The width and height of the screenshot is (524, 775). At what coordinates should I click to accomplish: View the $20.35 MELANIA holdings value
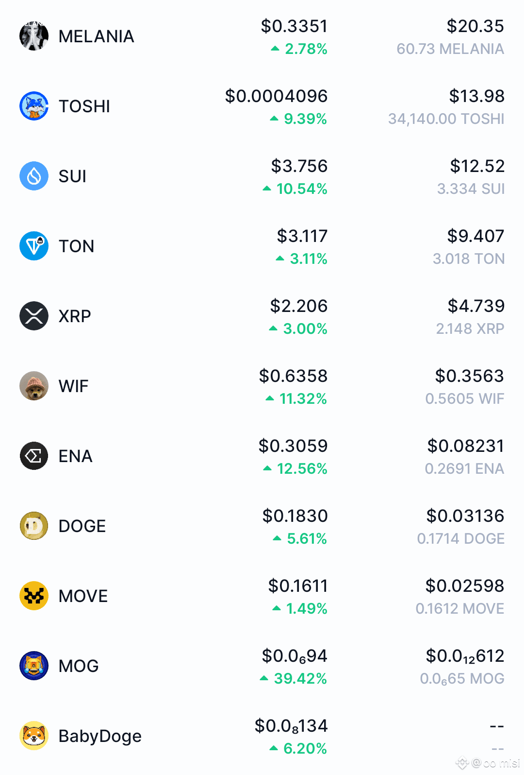point(475,26)
